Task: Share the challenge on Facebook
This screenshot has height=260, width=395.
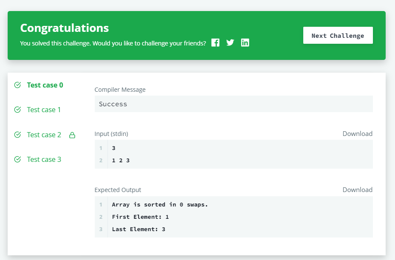Action: (x=215, y=42)
